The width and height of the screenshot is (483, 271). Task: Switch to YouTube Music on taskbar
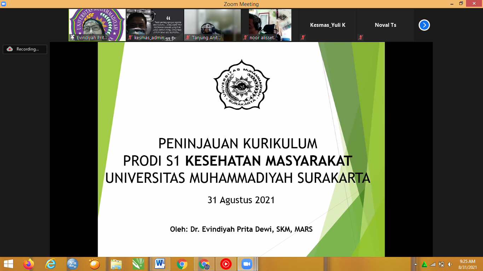tap(226, 264)
